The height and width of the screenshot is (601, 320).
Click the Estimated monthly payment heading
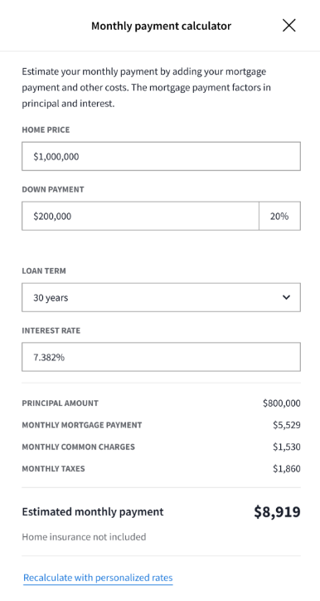click(x=93, y=512)
